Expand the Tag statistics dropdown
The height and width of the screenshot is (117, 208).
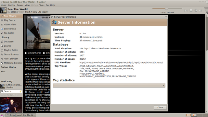(x=109, y=85)
